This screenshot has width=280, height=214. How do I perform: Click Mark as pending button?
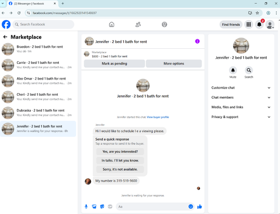point(114,63)
